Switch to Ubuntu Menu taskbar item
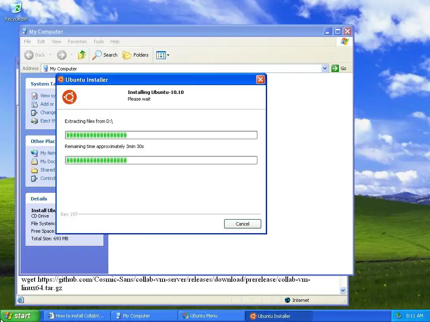Viewport: 430px width, 322px height. pyautogui.click(x=212, y=316)
